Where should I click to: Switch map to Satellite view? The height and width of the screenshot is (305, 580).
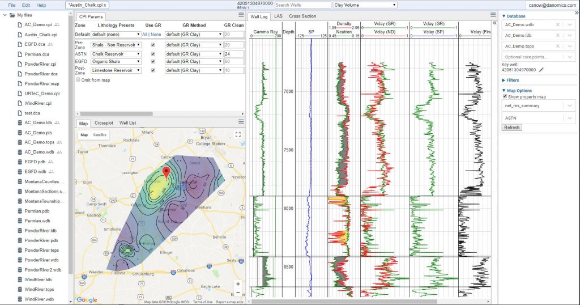[100, 135]
